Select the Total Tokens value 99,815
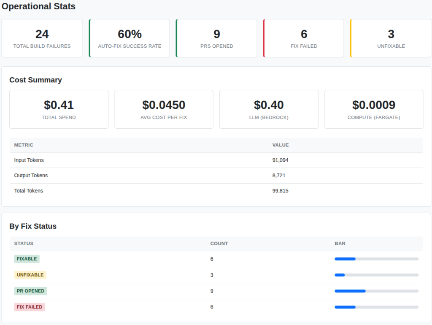Image resolution: width=432 pixels, height=325 pixels. pyautogui.click(x=281, y=191)
